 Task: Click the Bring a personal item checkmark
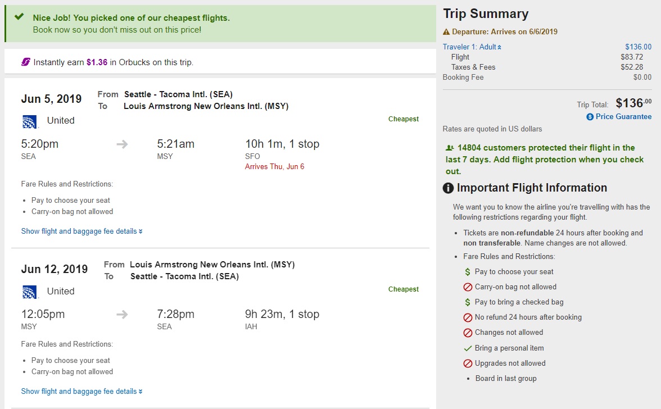coord(468,348)
